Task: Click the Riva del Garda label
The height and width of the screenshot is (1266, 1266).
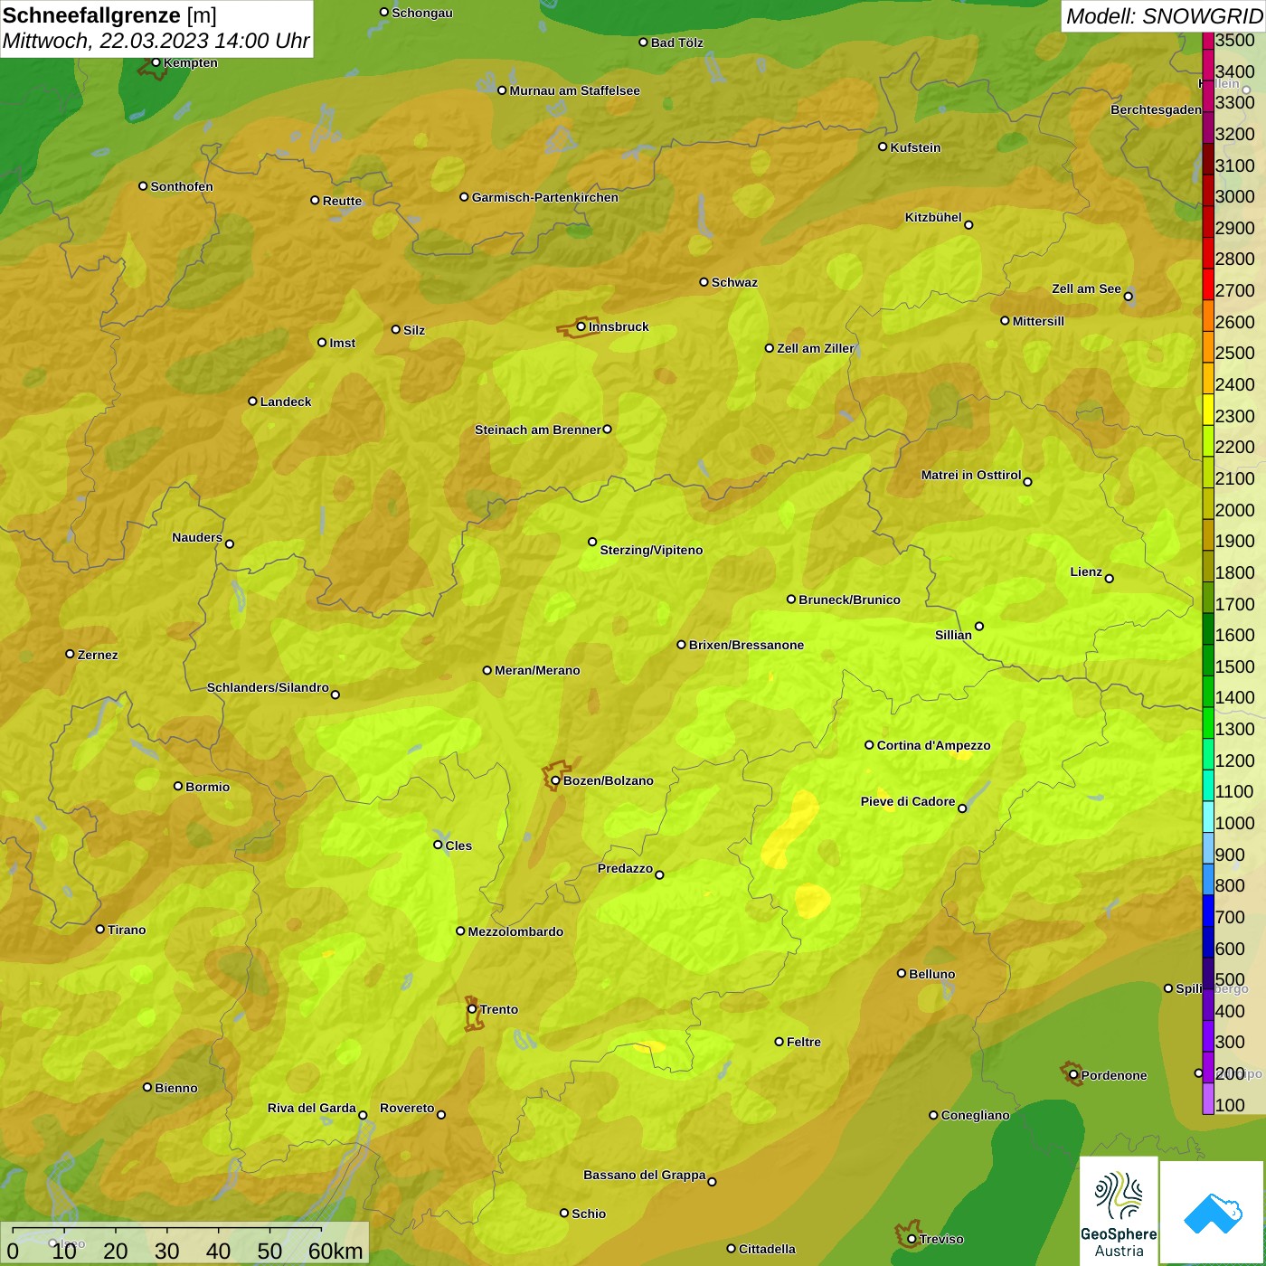Action: coord(312,1108)
